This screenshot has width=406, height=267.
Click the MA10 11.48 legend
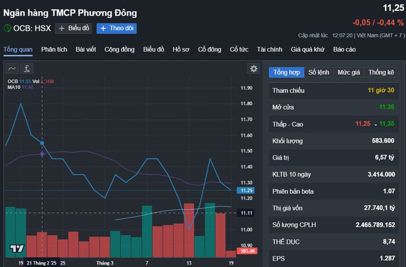(x=20, y=87)
